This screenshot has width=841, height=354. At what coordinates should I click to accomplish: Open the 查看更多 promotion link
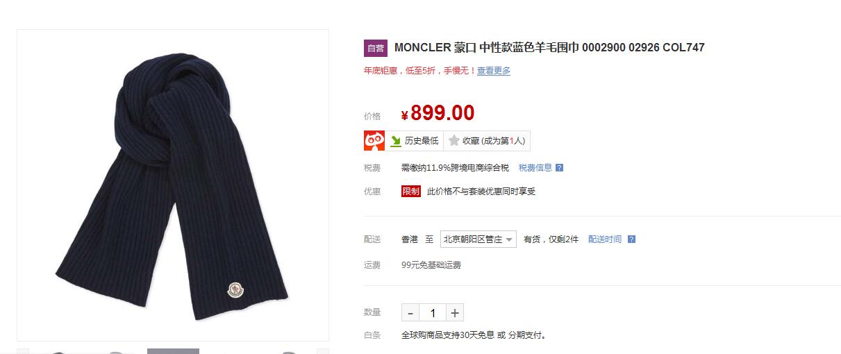(494, 71)
